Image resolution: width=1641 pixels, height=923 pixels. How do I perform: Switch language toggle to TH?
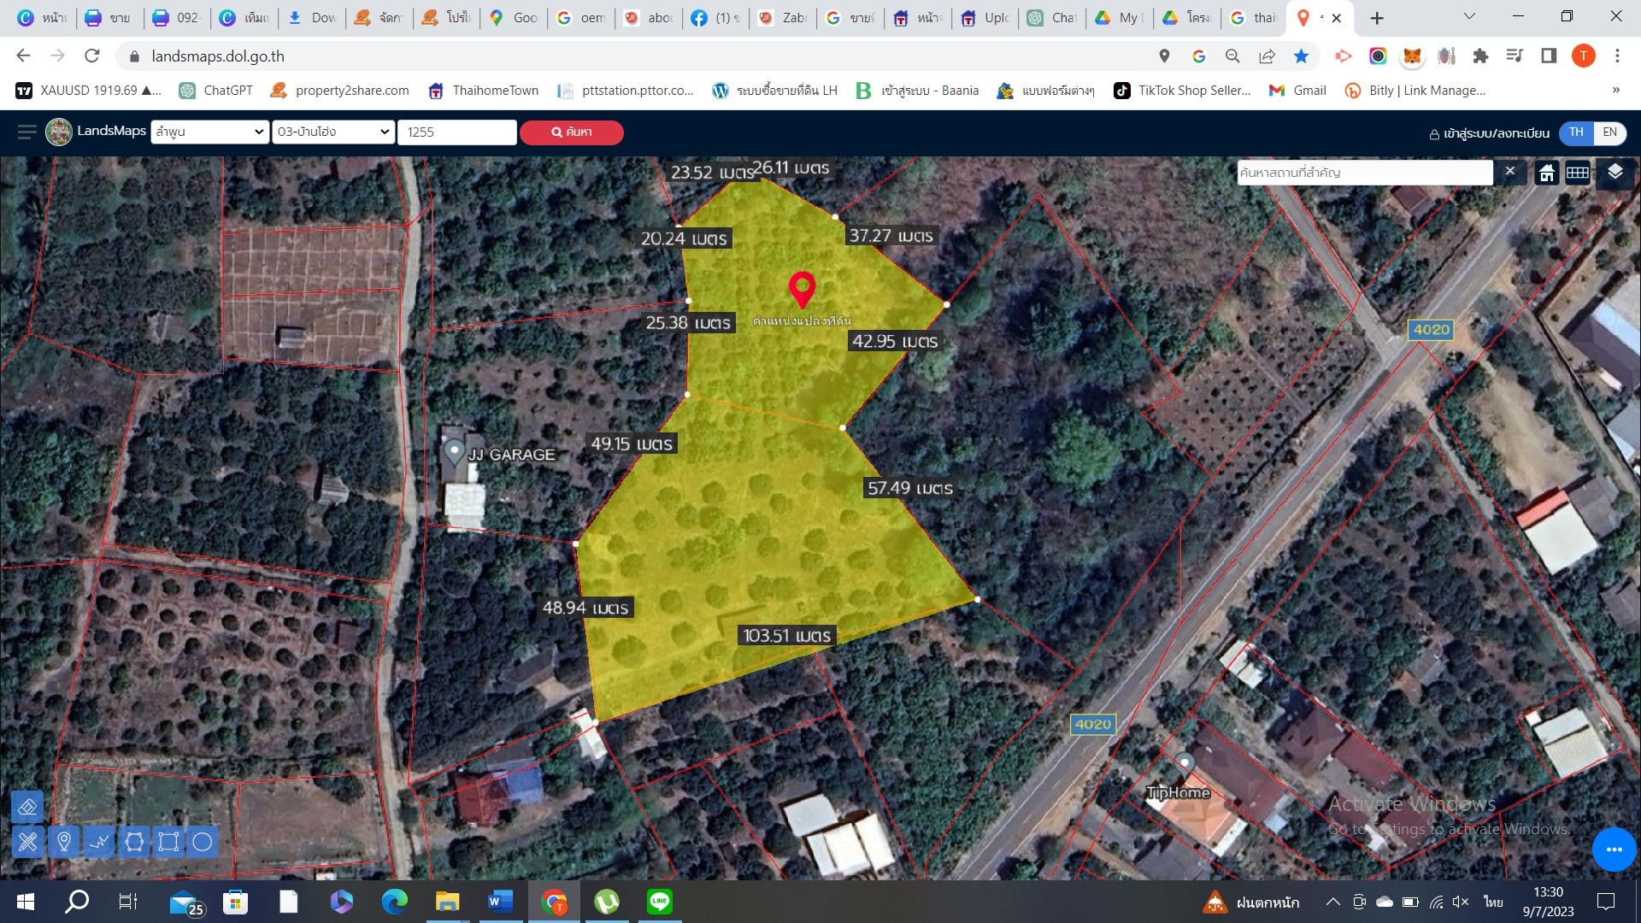[x=1576, y=132]
